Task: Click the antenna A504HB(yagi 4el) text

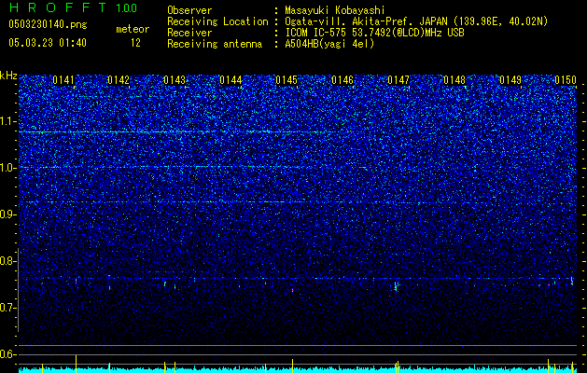Action: (329, 44)
